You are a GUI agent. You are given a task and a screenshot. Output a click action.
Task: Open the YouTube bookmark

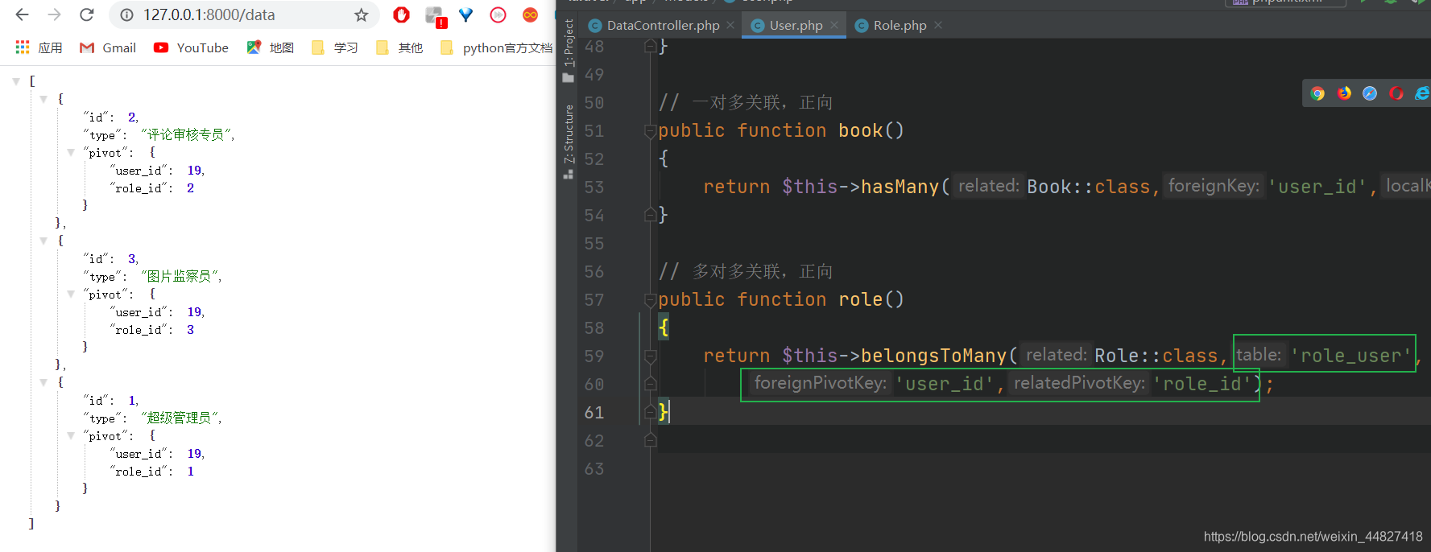(191, 47)
